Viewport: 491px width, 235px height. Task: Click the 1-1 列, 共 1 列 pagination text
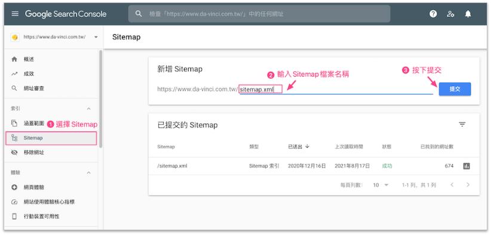pos(419,185)
